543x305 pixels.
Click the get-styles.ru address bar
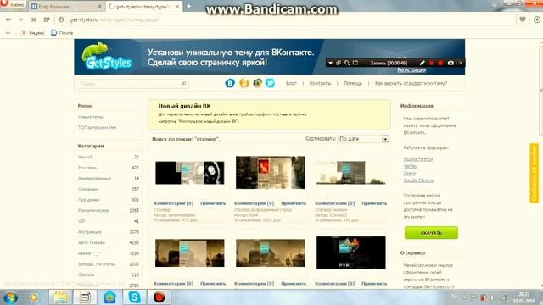(x=285, y=19)
